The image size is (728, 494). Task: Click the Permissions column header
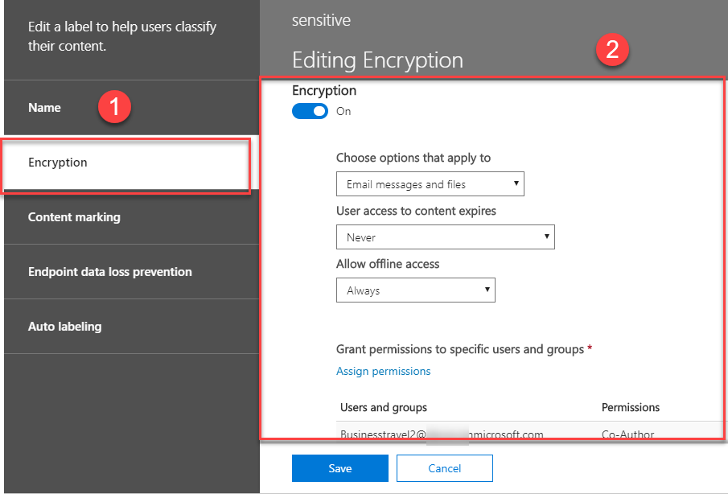coord(631,407)
